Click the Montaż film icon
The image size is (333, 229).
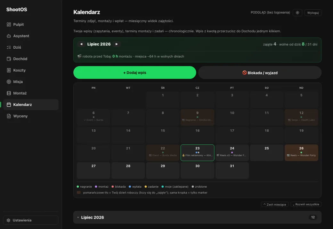click(x=9, y=93)
